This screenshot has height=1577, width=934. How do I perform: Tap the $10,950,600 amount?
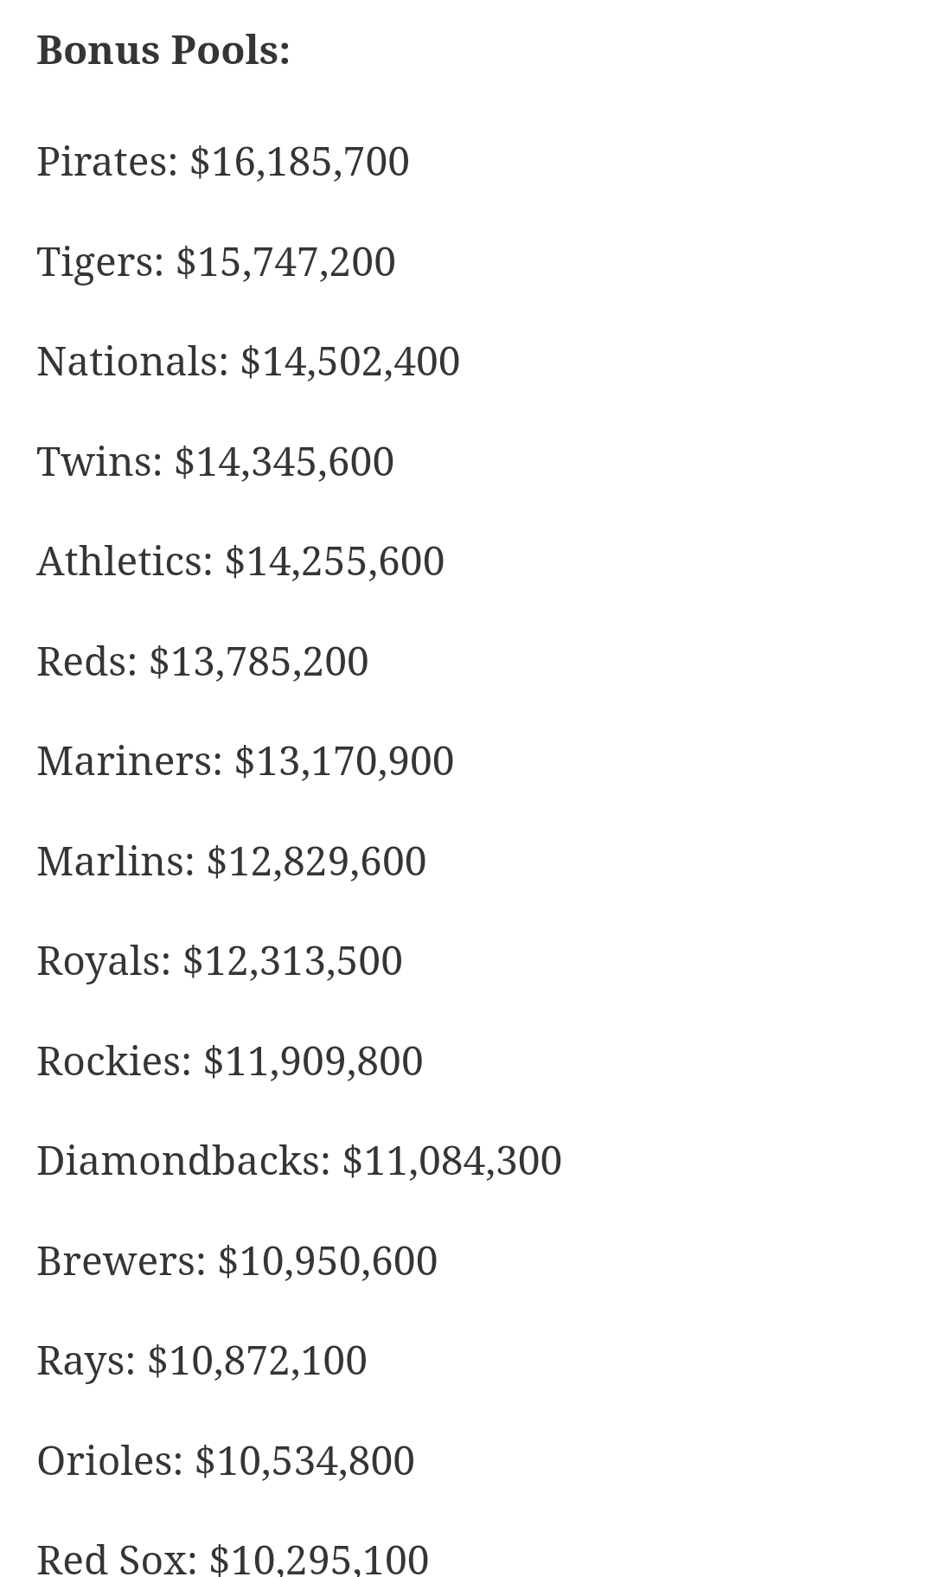click(x=327, y=1261)
